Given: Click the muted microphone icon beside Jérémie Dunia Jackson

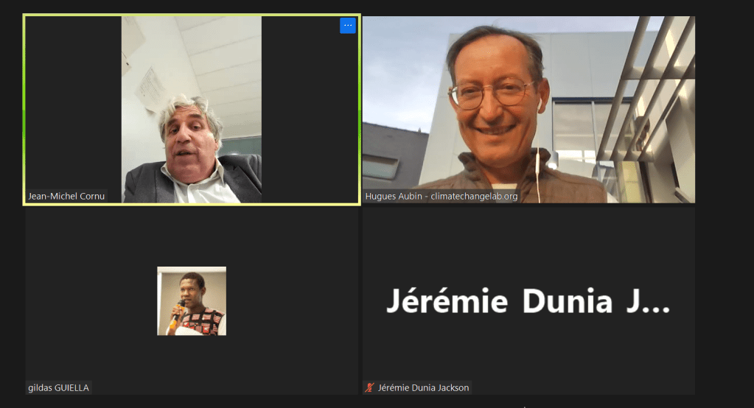Looking at the screenshot, I should click(369, 387).
